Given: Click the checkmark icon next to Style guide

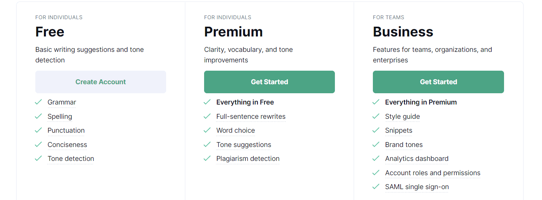Looking at the screenshot, I should (x=376, y=116).
